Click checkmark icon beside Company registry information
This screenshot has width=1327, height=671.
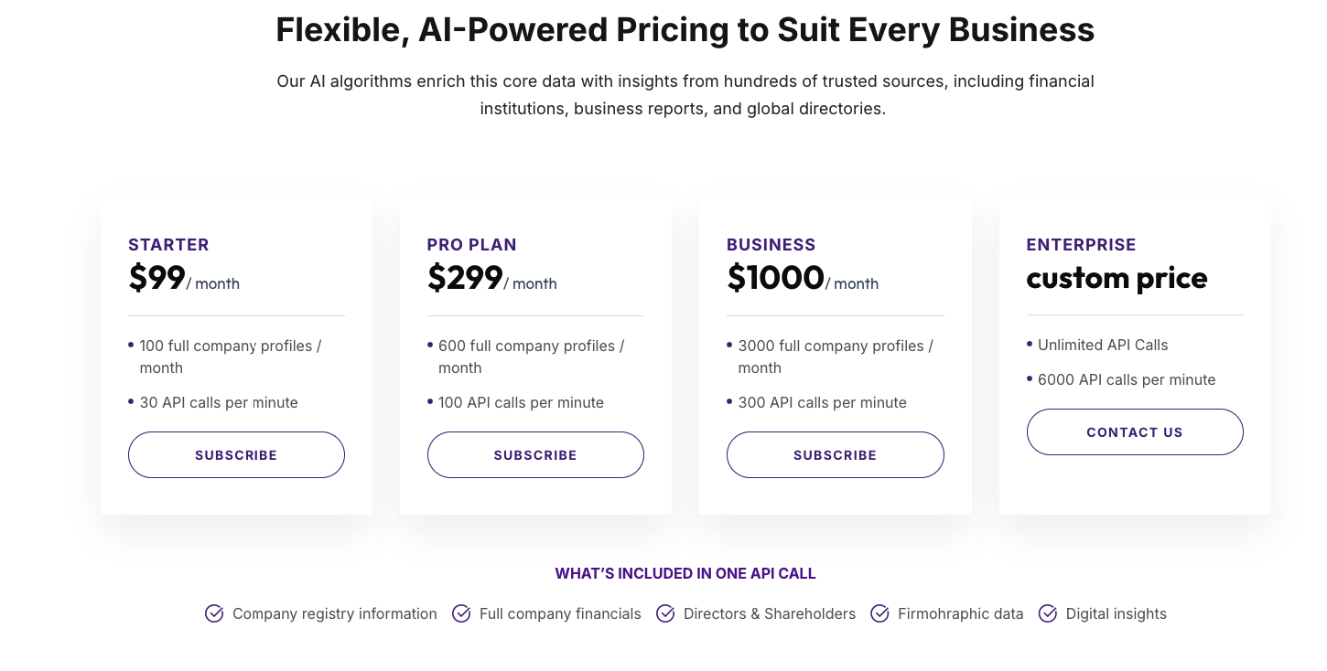click(x=214, y=613)
